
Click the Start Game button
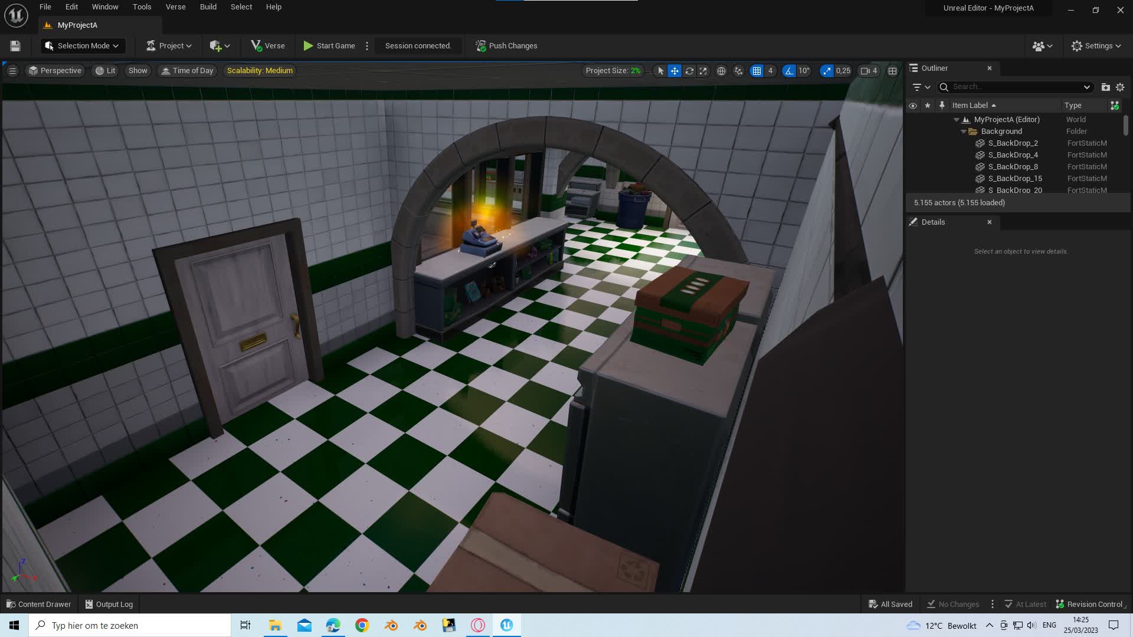pyautogui.click(x=329, y=46)
